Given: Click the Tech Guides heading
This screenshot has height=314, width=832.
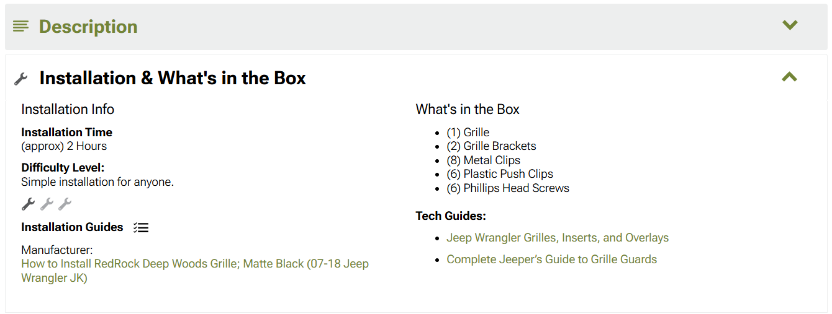Looking at the screenshot, I should coord(451,216).
